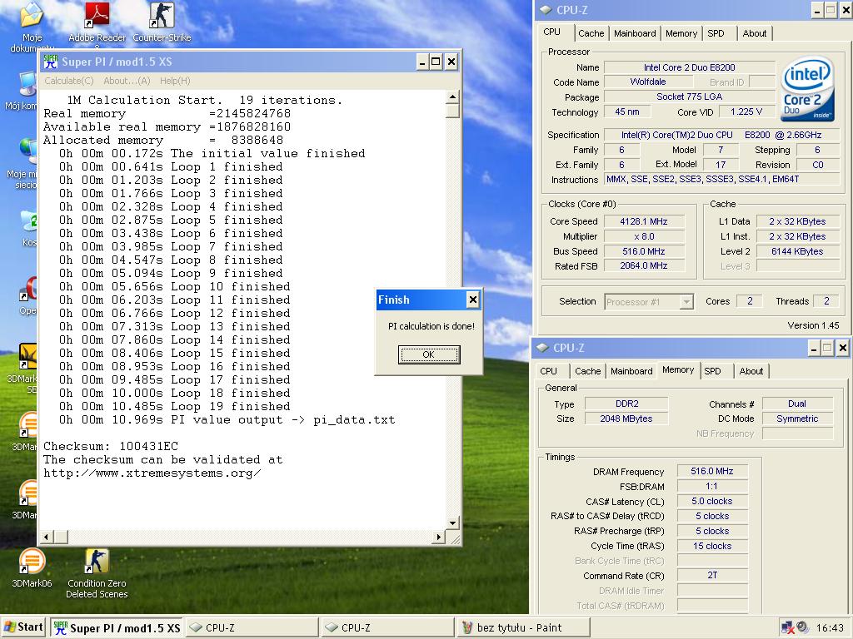Click the security alert tray icon

tap(787, 627)
